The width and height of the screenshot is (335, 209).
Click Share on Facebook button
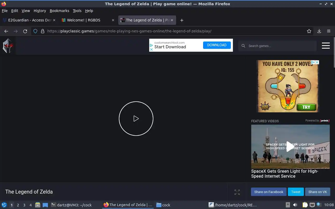(269, 192)
